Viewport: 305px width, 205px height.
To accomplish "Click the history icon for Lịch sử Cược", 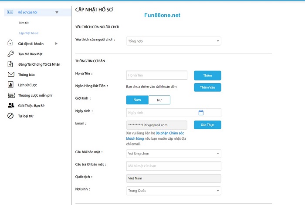I will [x=10, y=85].
